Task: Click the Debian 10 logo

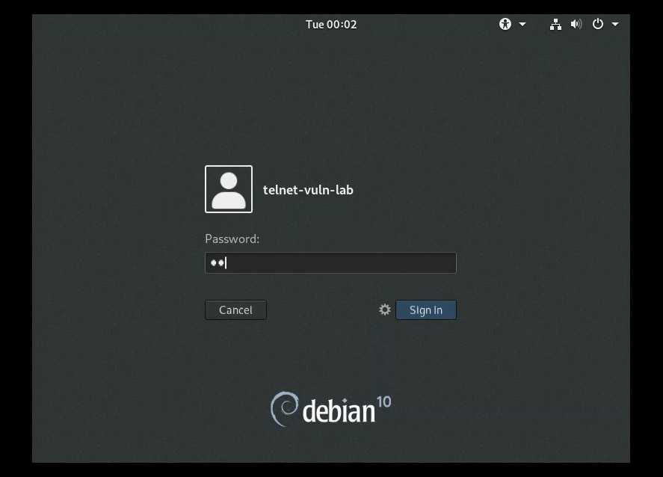Action: (330, 408)
